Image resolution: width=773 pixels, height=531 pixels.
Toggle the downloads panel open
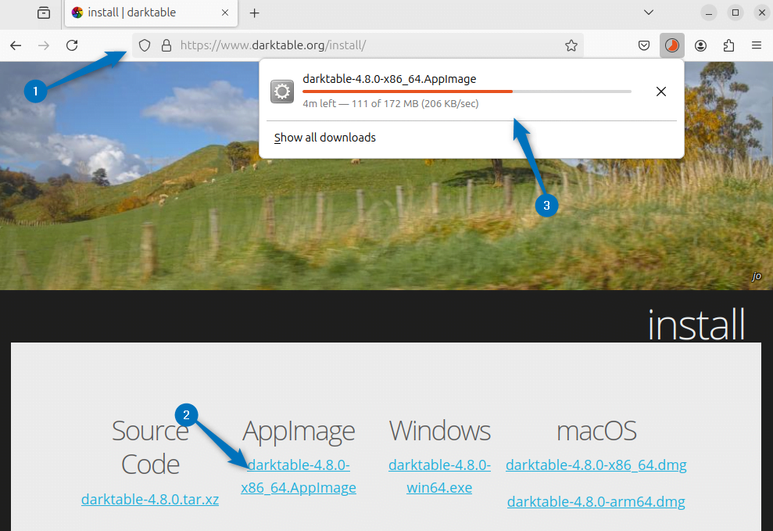pos(672,45)
